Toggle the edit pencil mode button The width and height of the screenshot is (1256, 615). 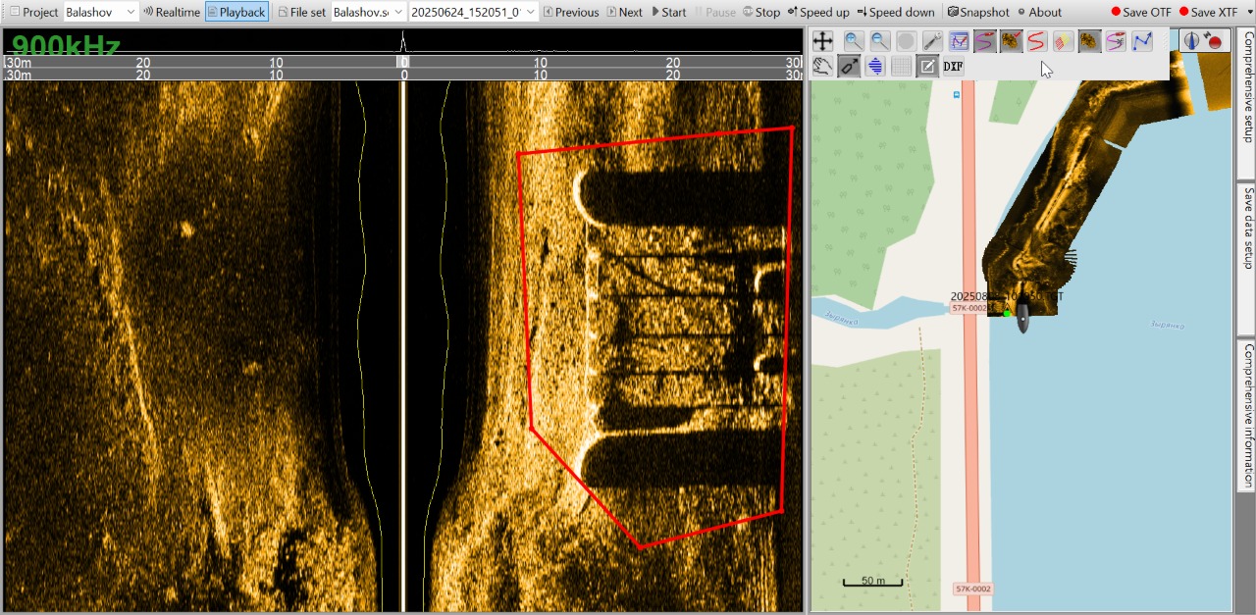click(x=927, y=67)
